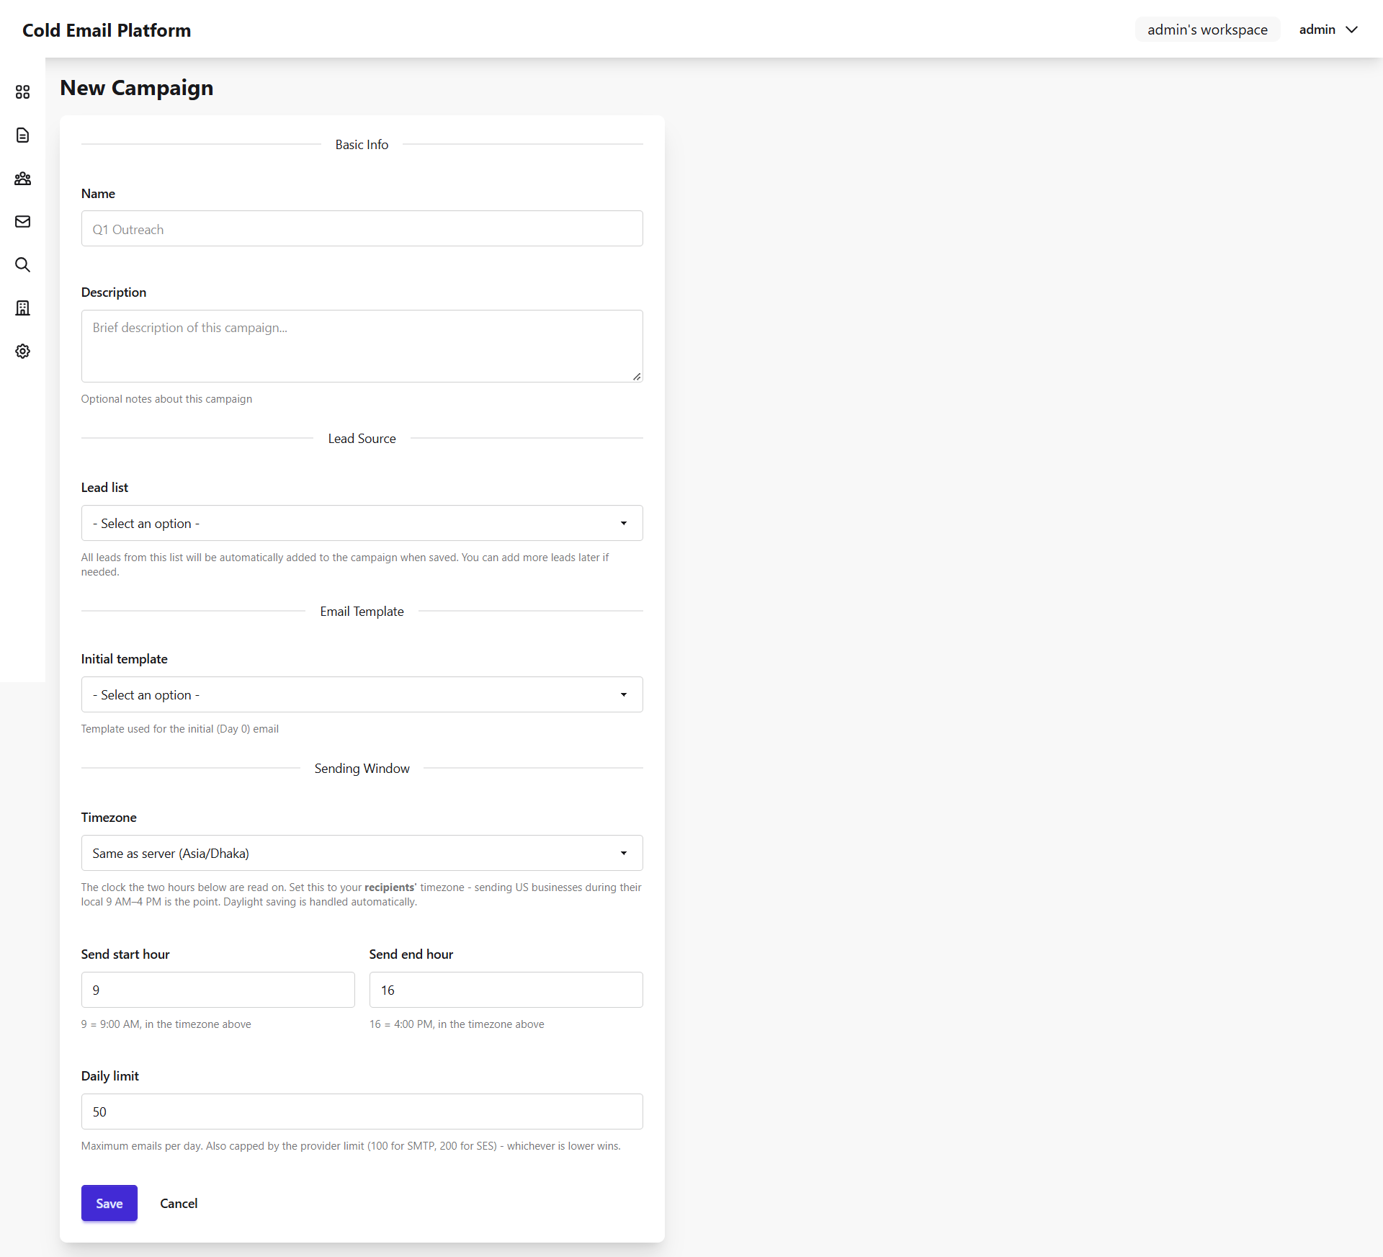This screenshot has width=1383, height=1257.
Task: Click the admin's workspace badge
Action: 1207,30
